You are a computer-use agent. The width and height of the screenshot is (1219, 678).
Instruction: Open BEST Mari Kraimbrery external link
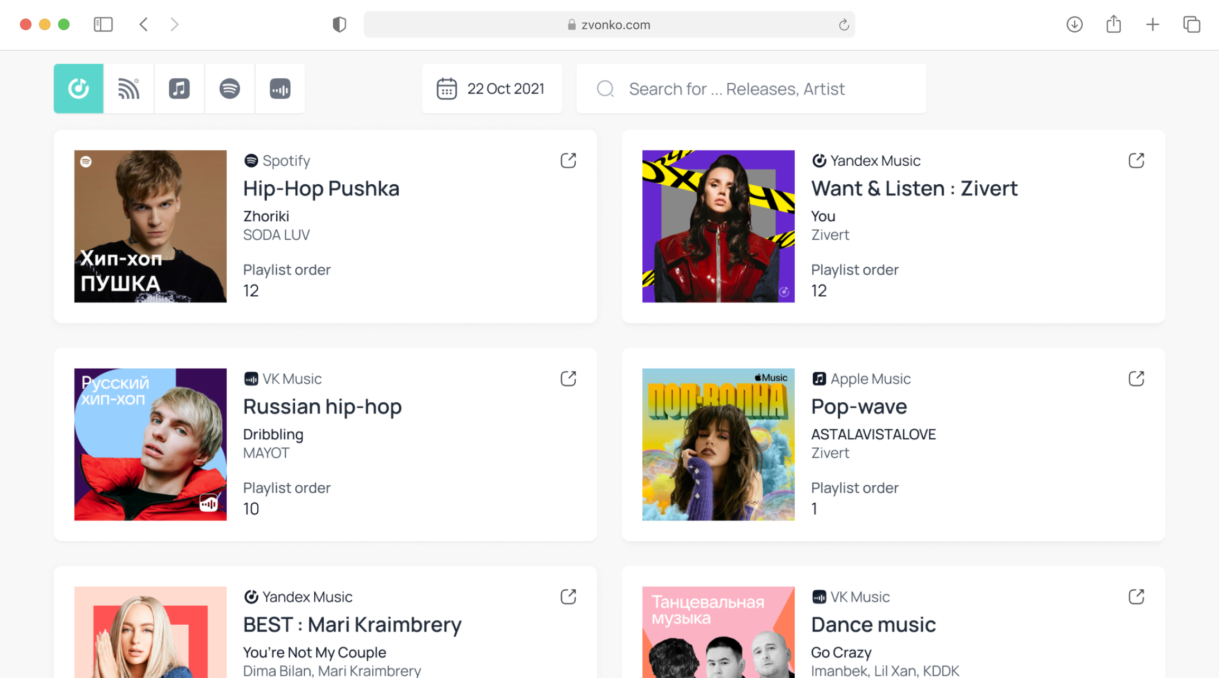568,597
